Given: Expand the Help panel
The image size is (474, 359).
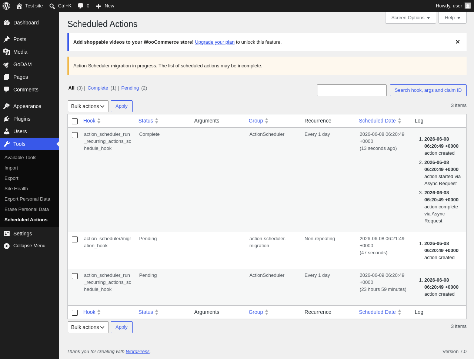Looking at the screenshot, I should (453, 18).
